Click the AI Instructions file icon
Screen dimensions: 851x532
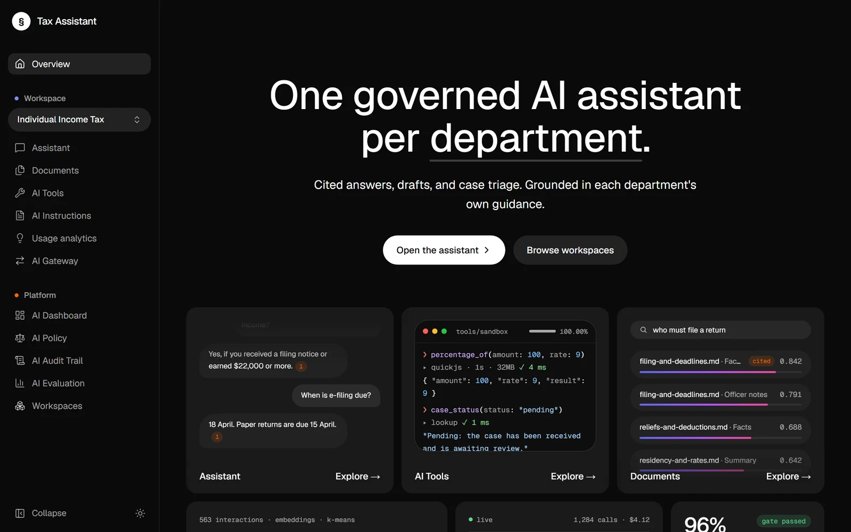coord(20,215)
